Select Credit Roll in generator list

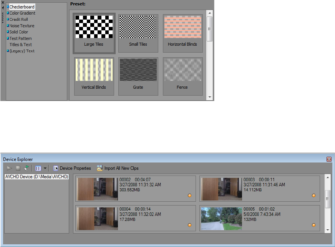(x=18, y=19)
